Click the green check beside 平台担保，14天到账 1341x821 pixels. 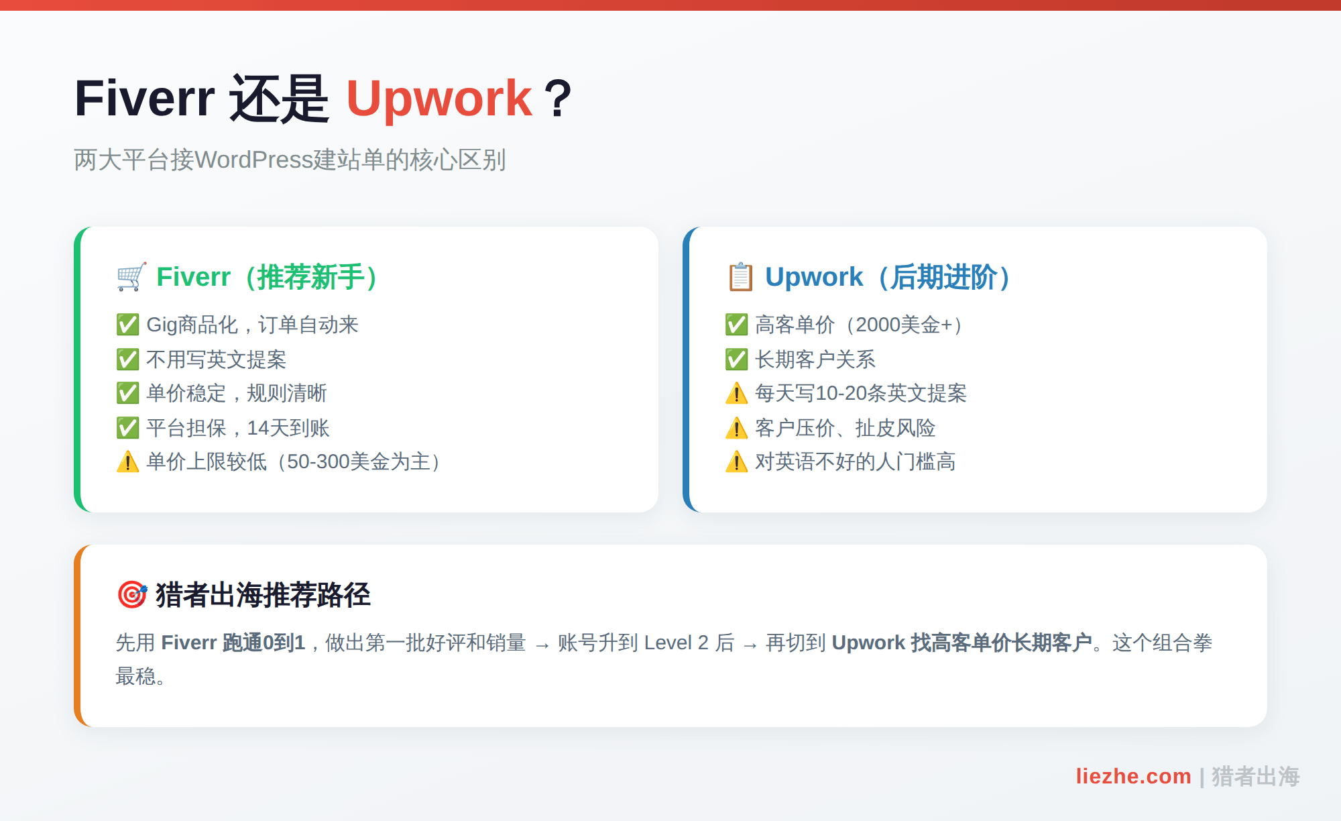(127, 428)
